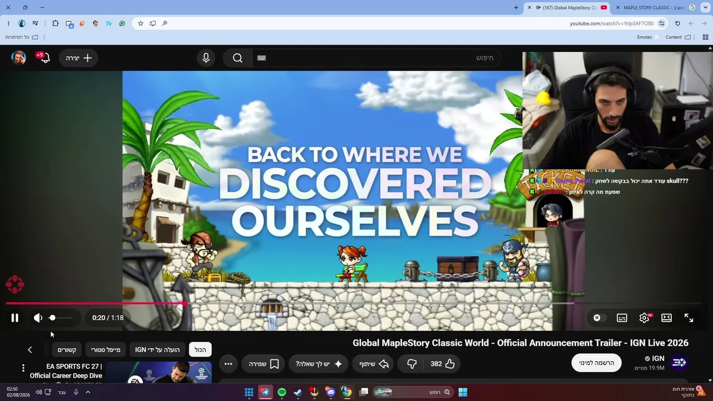Click the YouTube search magnifier button
The height and width of the screenshot is (401, 713).
pos(238,58)
